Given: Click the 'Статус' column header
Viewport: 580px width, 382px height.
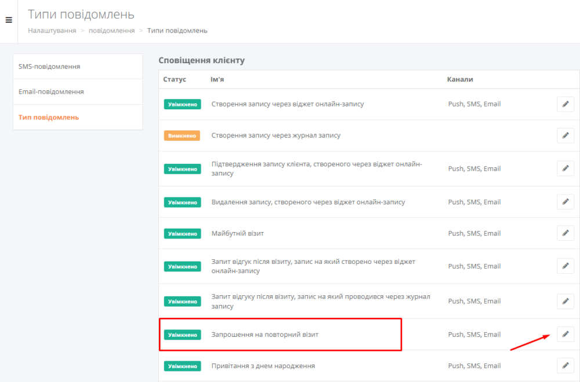Looking at the screenshot, I should [x=175, y=79].
